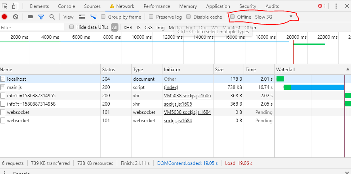This screenshot has height=174, width=351.
Task: Sort by the Initiator column header
Action: (x=188, y=70)
